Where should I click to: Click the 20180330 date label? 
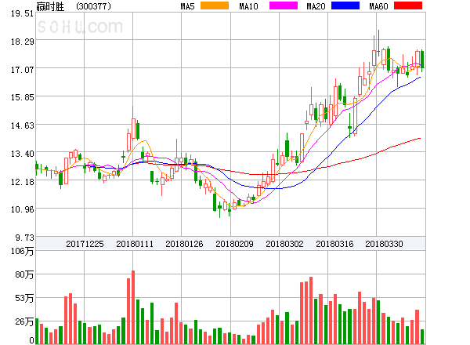384,244
